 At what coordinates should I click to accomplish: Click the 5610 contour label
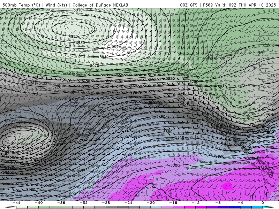pyautogui.click(x=180, y=138)
